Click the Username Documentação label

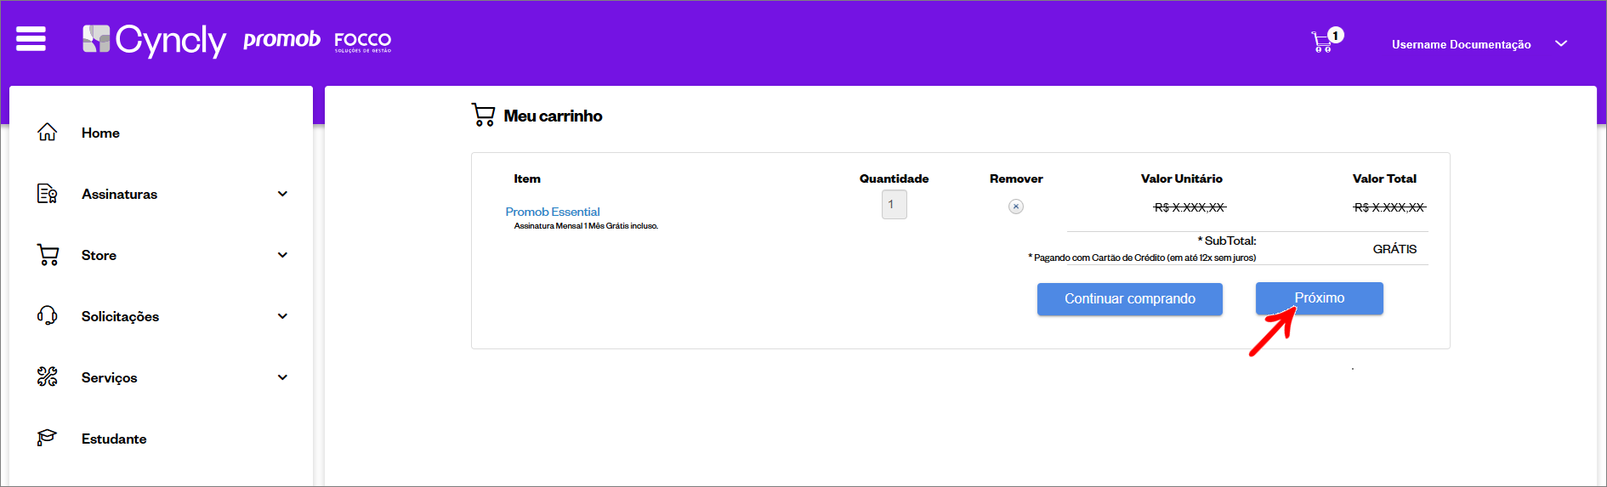[x=1461, y=44]
